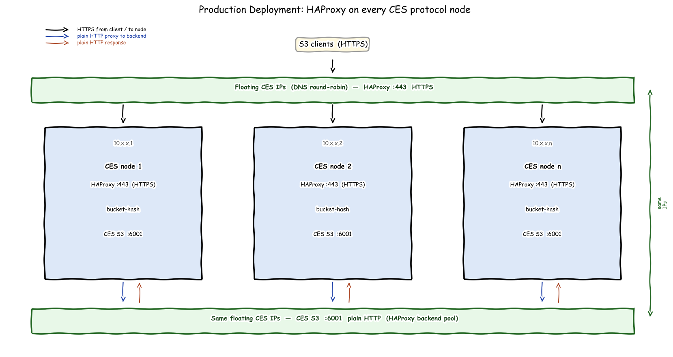The height and width of the screenshot is (357, 673).
Task: Select the "CES node 1" heading
Action: click(x=123, y=166)
